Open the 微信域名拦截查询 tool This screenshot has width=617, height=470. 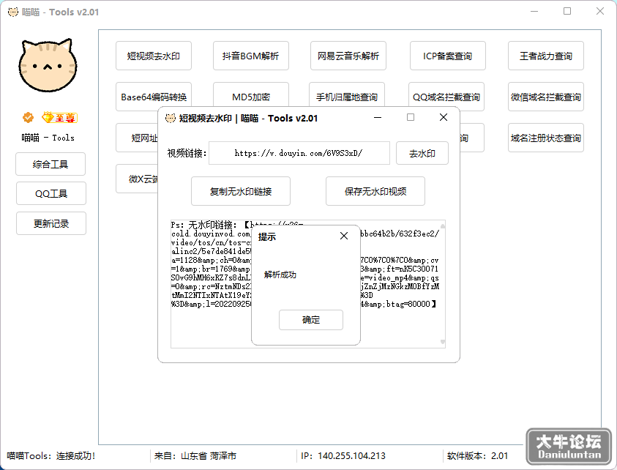pos(546,97)
